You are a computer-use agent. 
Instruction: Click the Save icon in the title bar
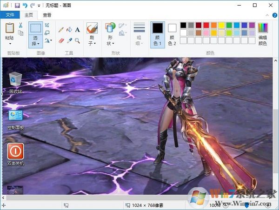17,5
